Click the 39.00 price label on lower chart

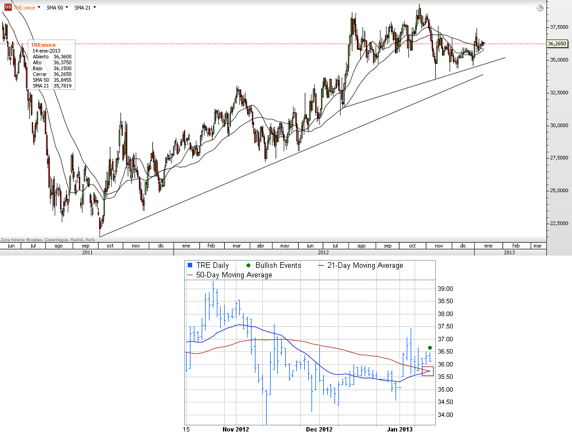tap(445, 289)
